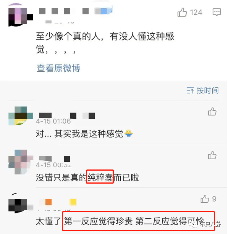
Task: Tap the blurred username of the top commenter
Action: click(x=76, y=11)
